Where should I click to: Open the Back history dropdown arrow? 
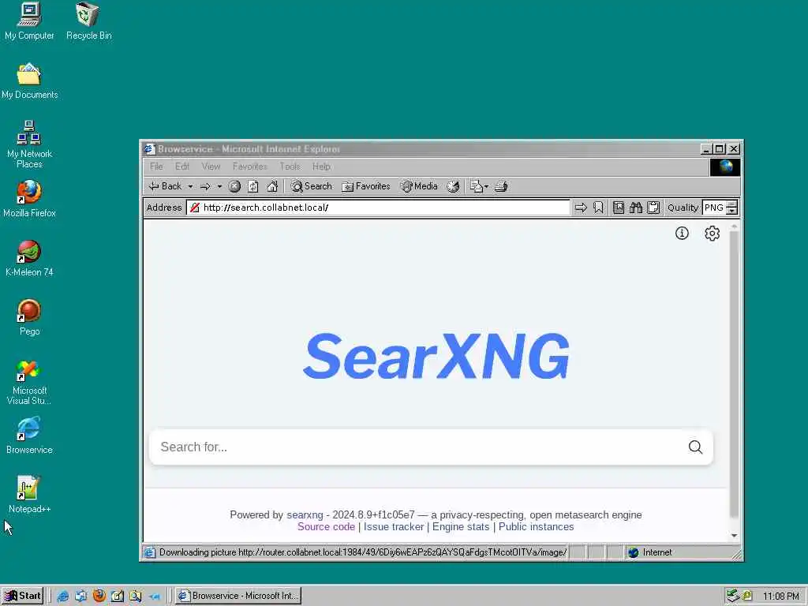click(x=190, y=186)
